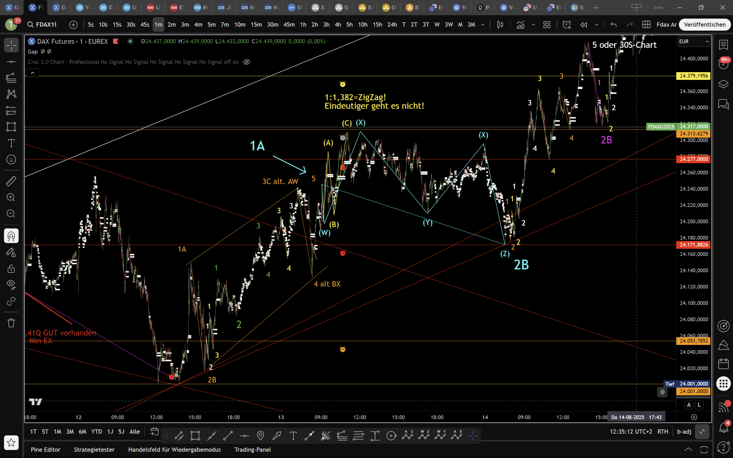This screenshot has width=733, height=458.
Task: Toggle Croc 3.0 indicator visibility eye
Action: pyautogui.click(x=247, y=62)
